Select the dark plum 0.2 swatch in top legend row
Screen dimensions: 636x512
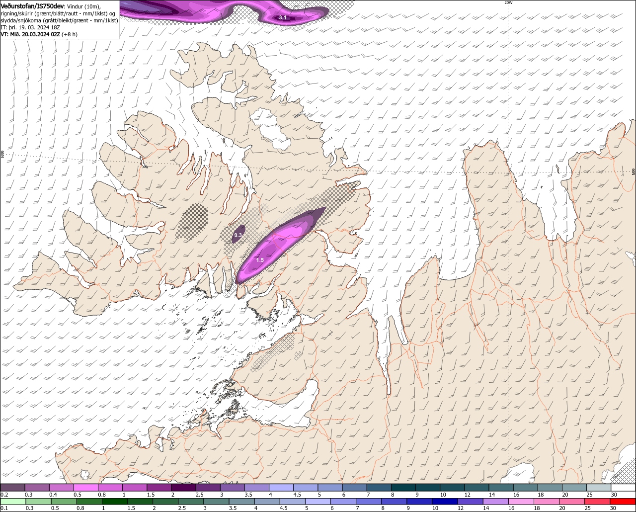pyautogui.click(x=13, y=488)
